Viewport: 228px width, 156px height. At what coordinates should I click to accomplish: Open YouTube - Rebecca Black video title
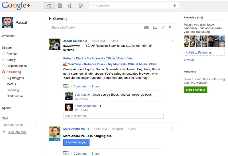pos(113,64)
